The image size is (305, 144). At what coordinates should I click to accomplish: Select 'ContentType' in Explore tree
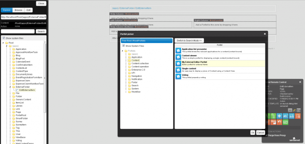22,71
